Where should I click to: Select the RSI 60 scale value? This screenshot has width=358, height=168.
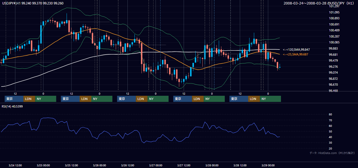[331, 126]
